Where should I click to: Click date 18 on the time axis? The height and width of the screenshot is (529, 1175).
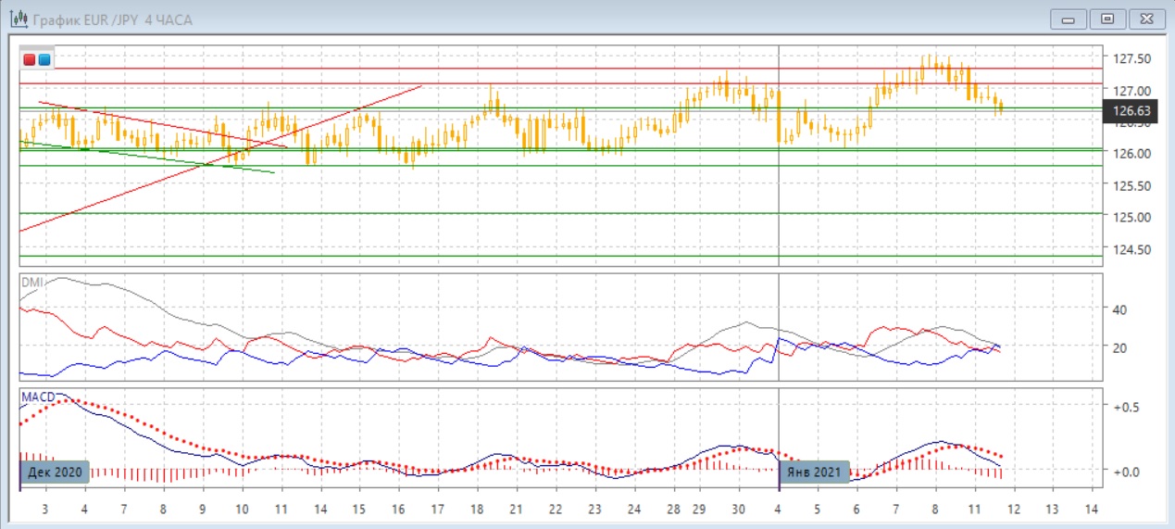tap(477, 510)
